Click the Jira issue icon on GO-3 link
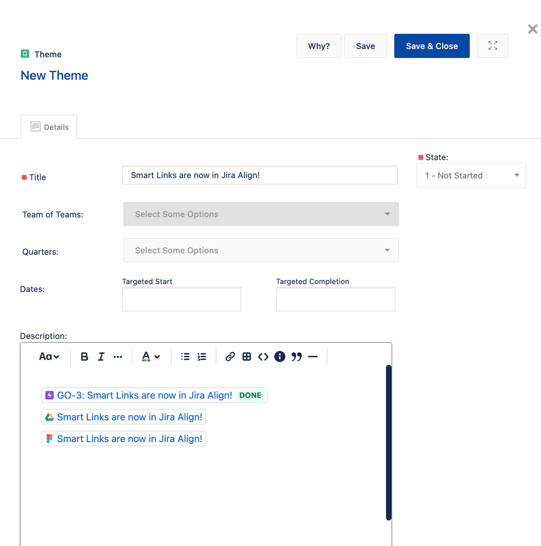The image size is (541, 546). tap(49, 395)
